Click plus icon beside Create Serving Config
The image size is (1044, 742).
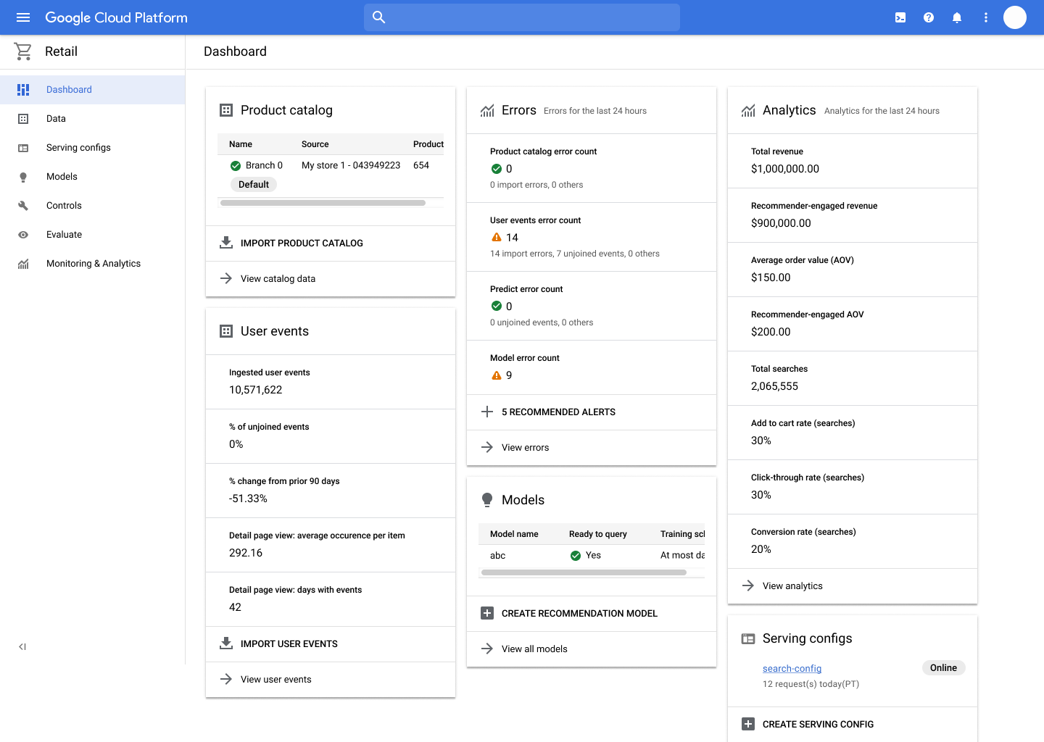click(748, 724)
